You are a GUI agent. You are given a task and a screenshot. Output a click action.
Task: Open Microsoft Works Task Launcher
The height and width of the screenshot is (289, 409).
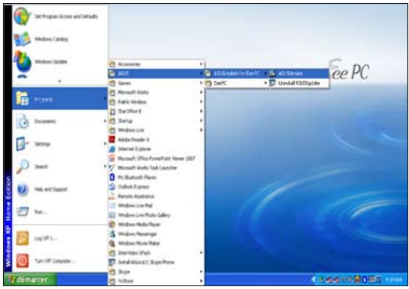click(156, 167)
